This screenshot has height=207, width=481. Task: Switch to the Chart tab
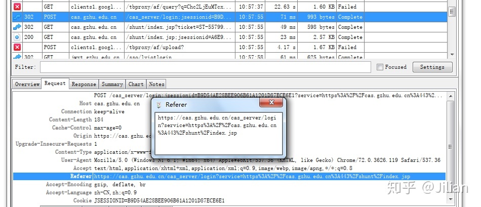click(x=136, y=84)
